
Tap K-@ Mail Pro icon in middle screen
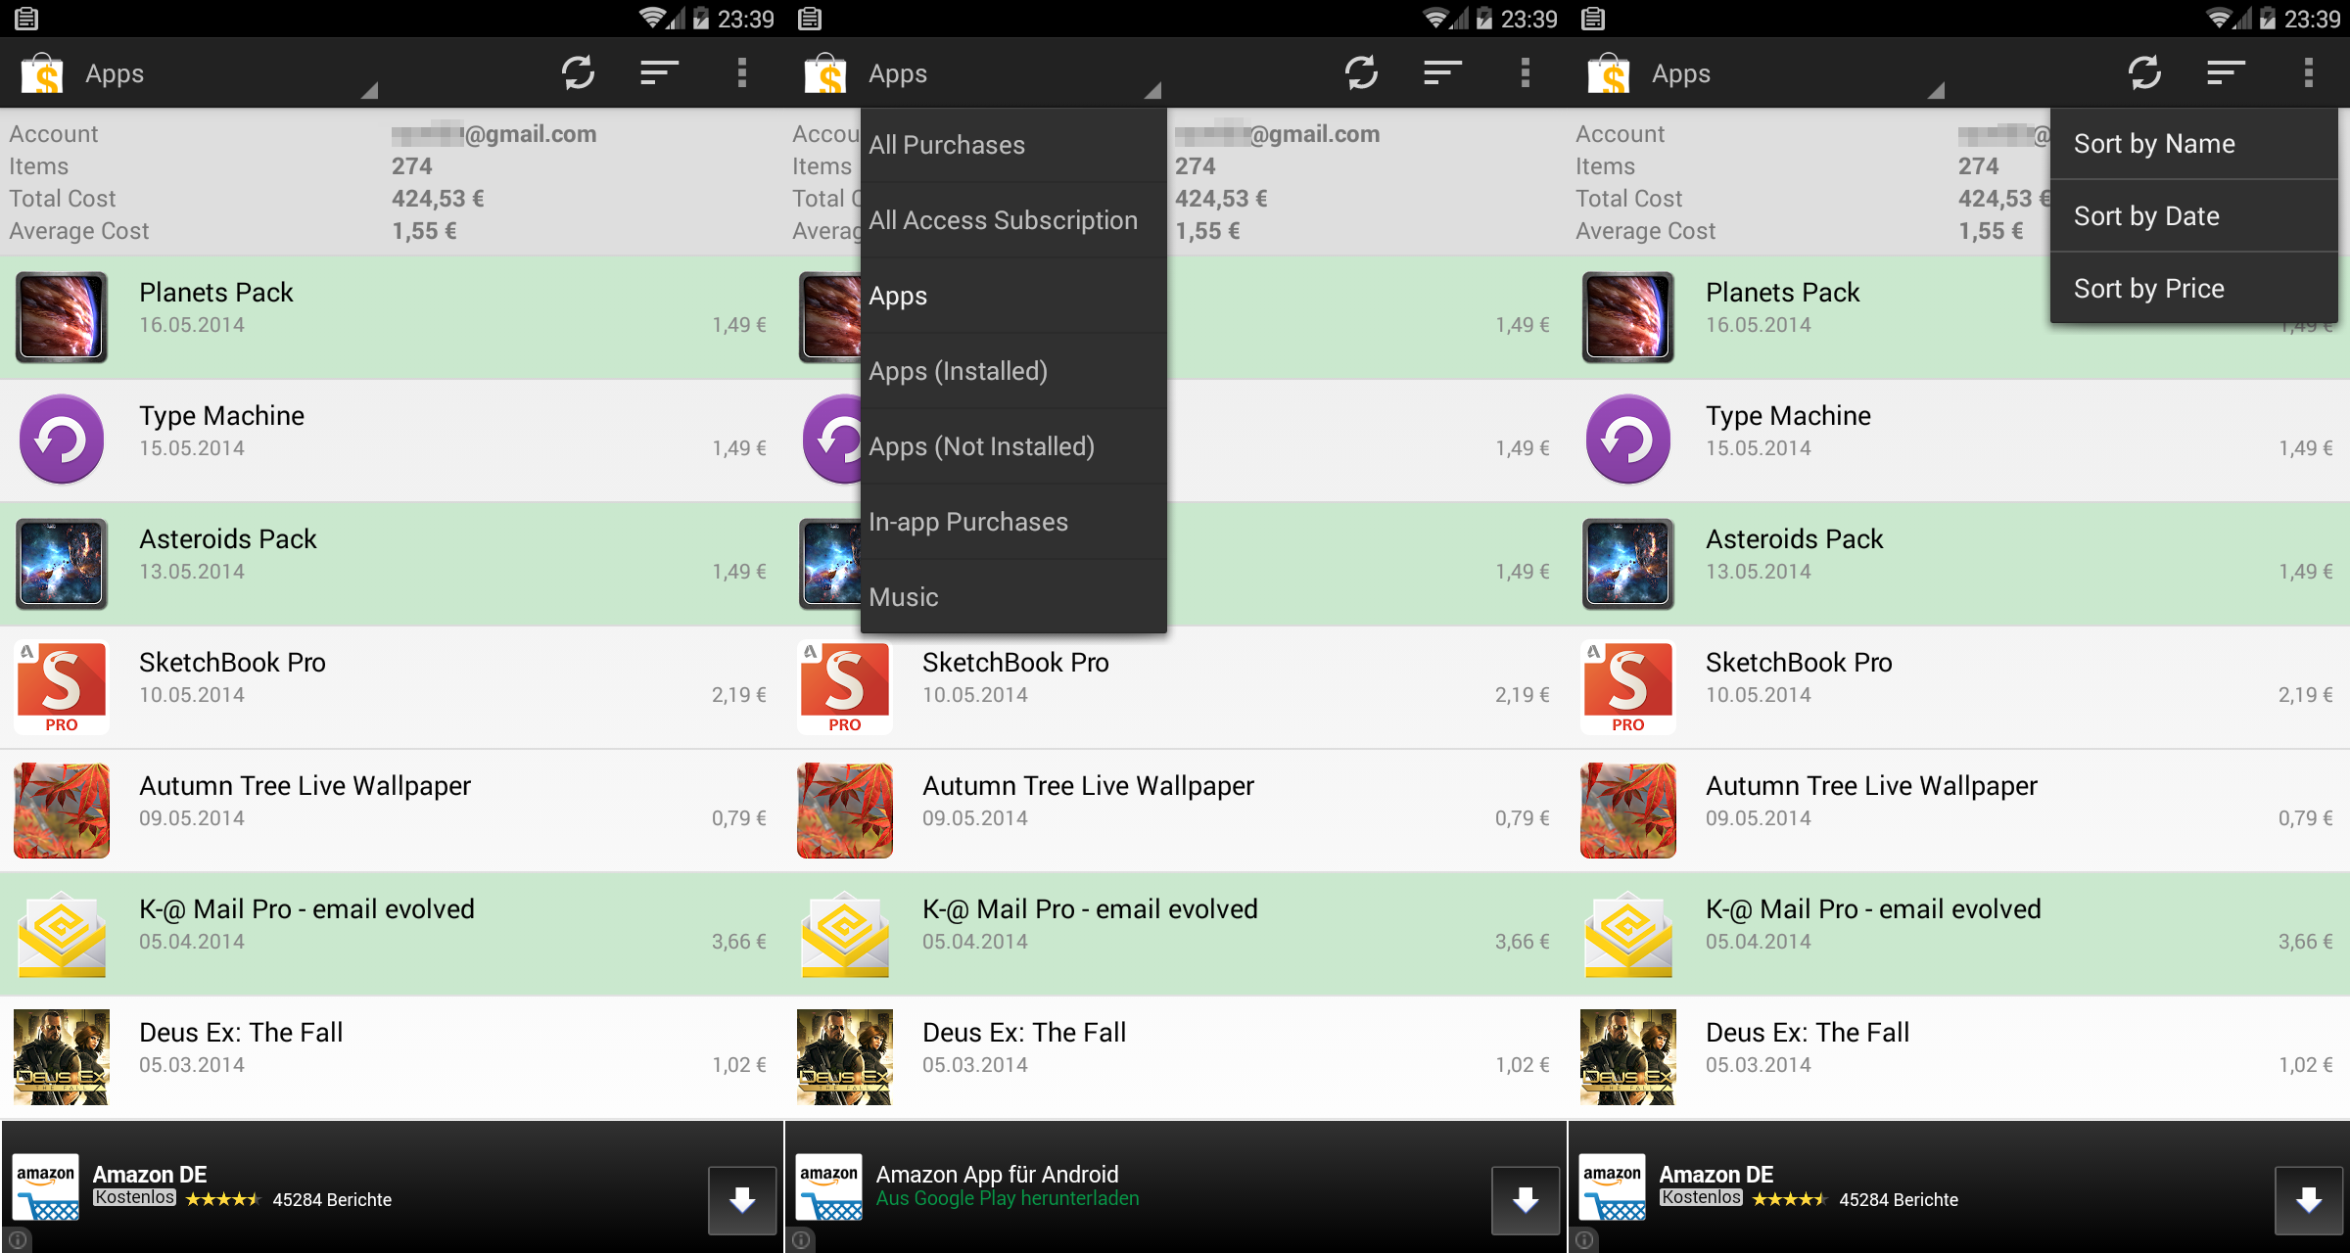click(x=845, y=935)
